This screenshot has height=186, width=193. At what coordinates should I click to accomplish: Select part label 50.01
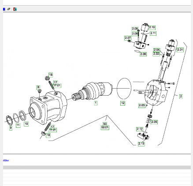click(105, 127)
